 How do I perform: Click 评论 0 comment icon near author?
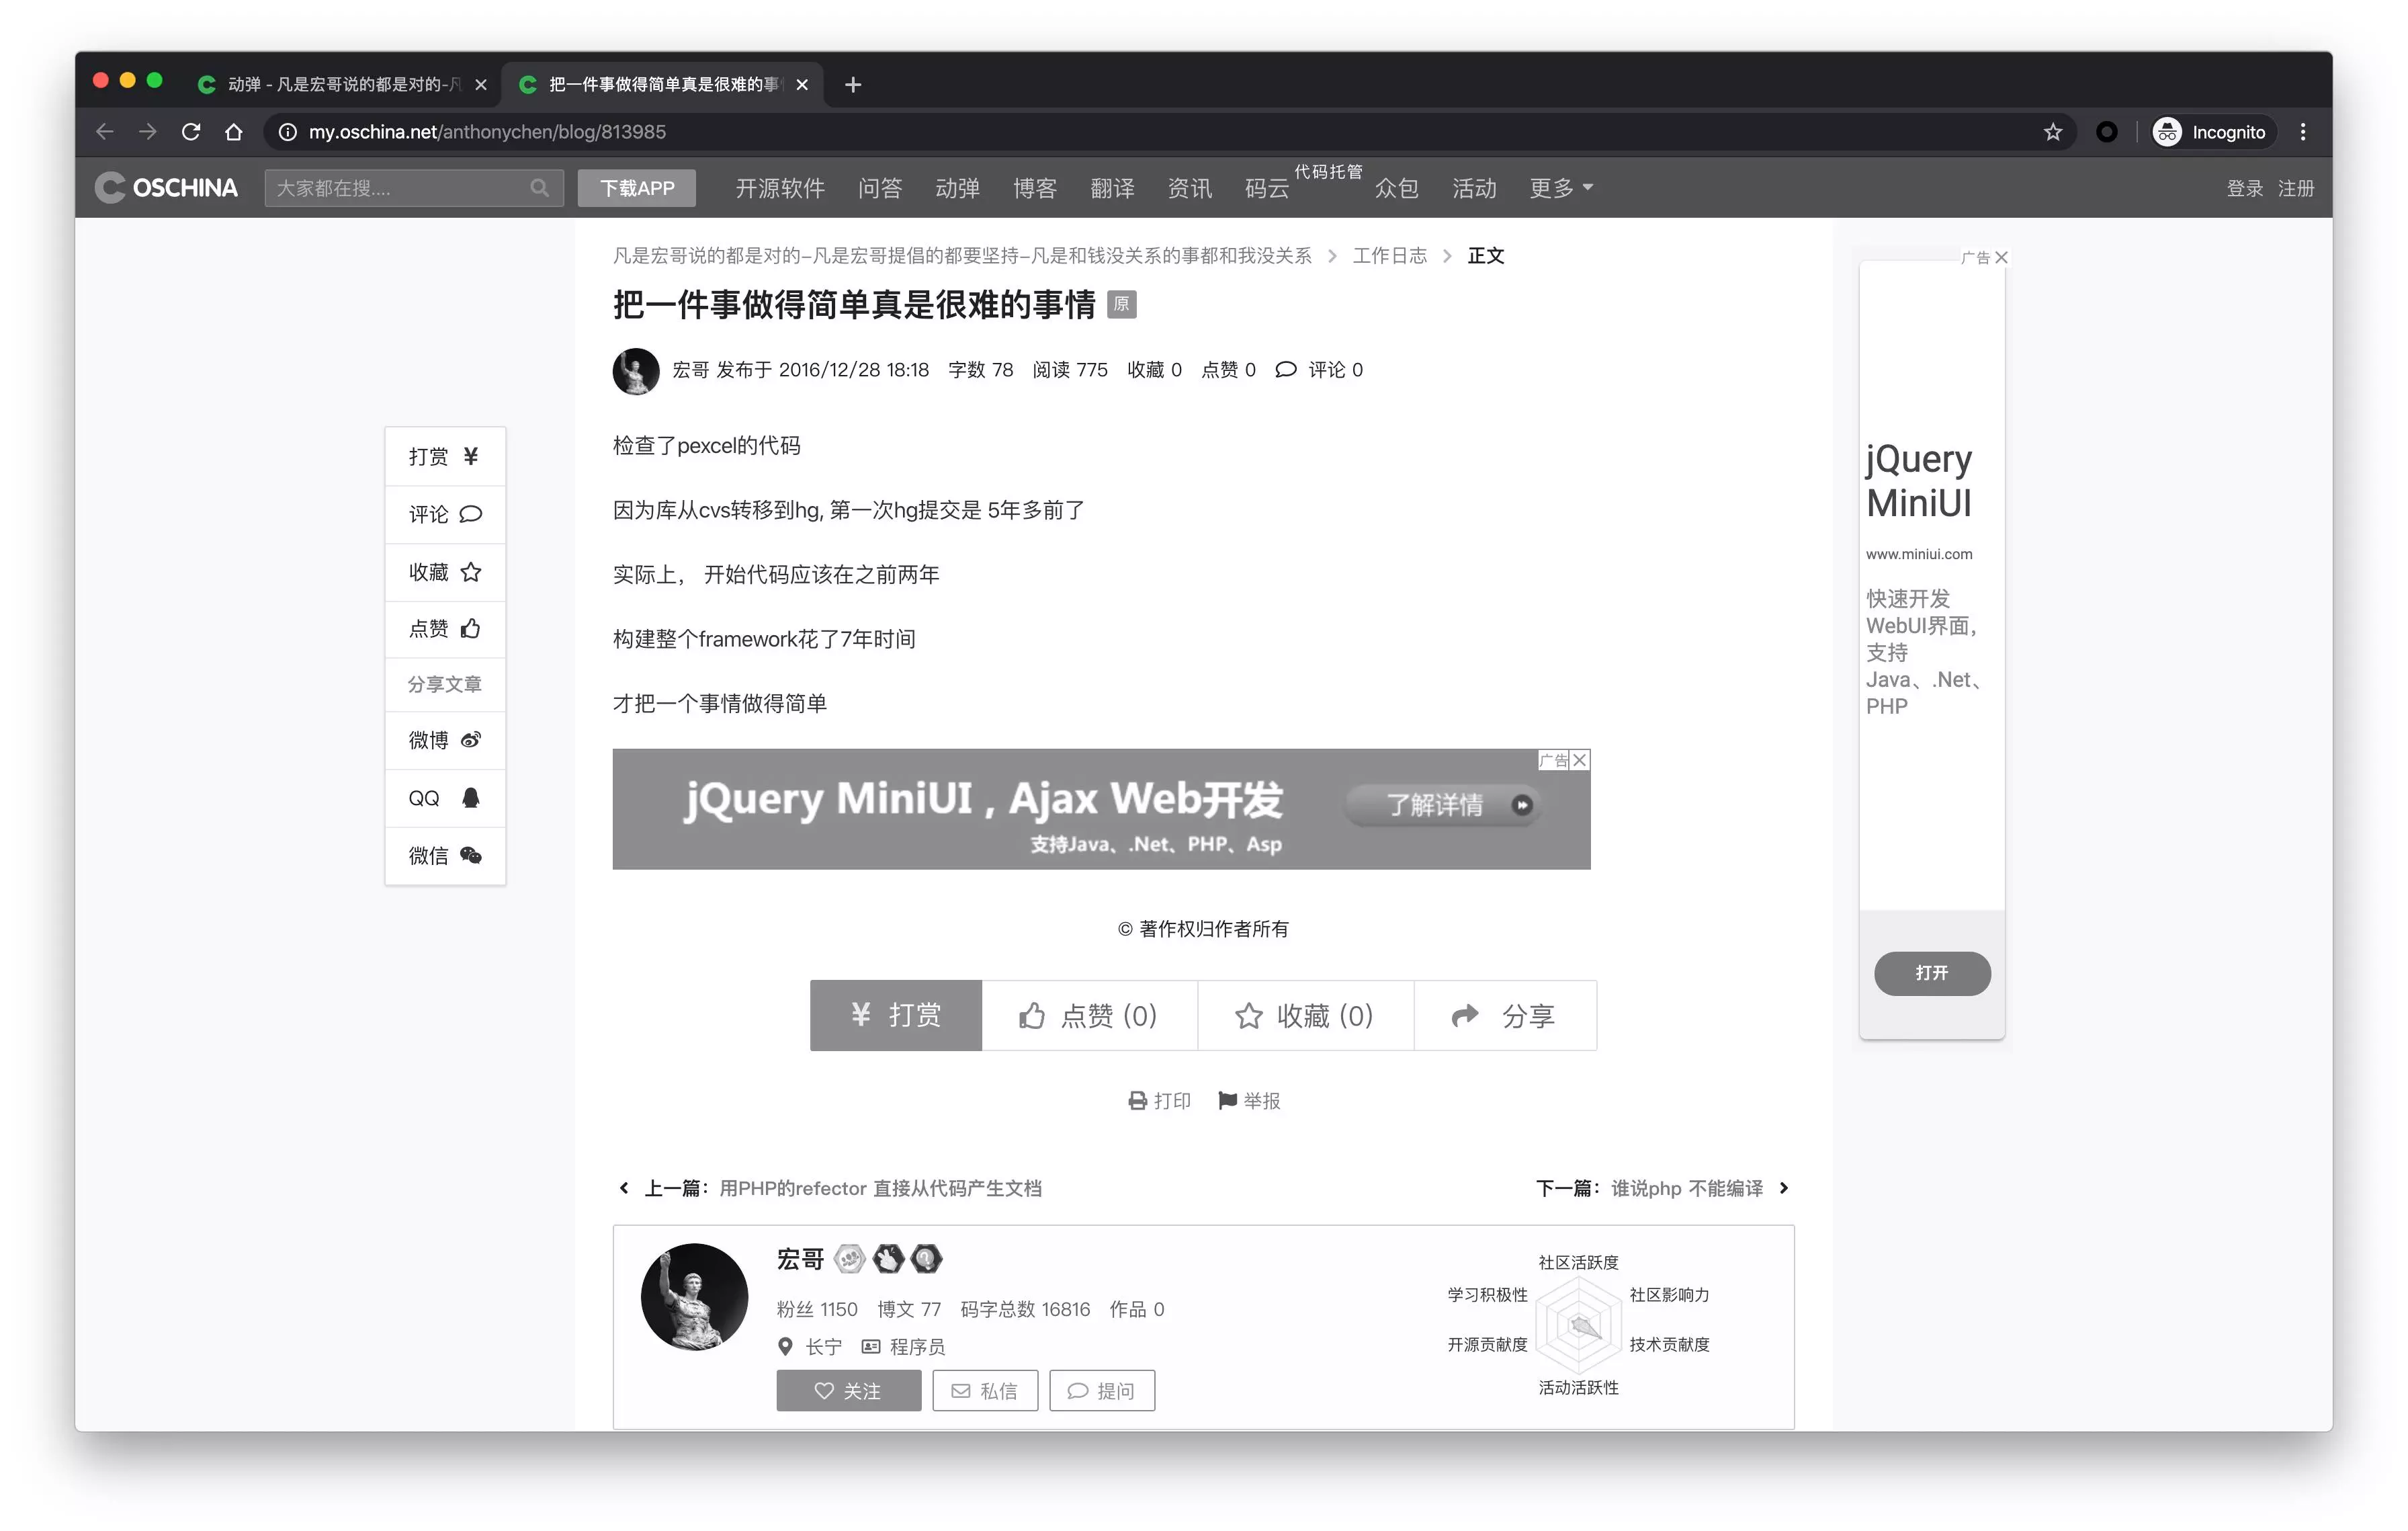pos(1286,370)
